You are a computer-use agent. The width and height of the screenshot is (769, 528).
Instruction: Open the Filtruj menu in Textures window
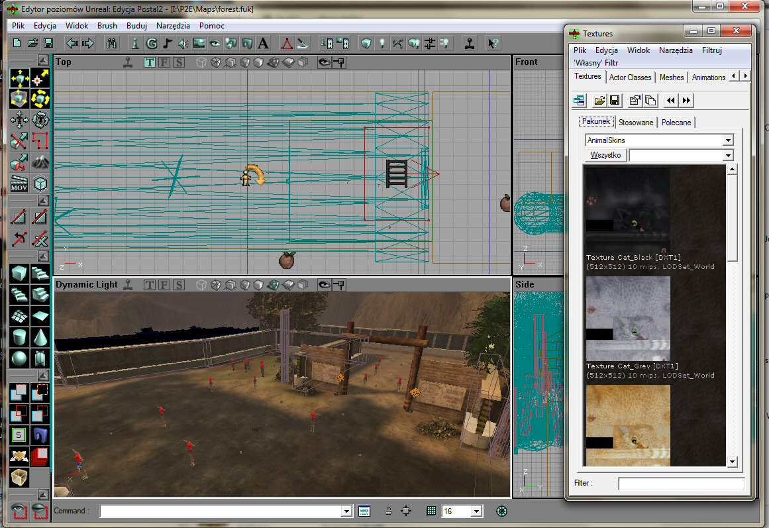point(711,50)
